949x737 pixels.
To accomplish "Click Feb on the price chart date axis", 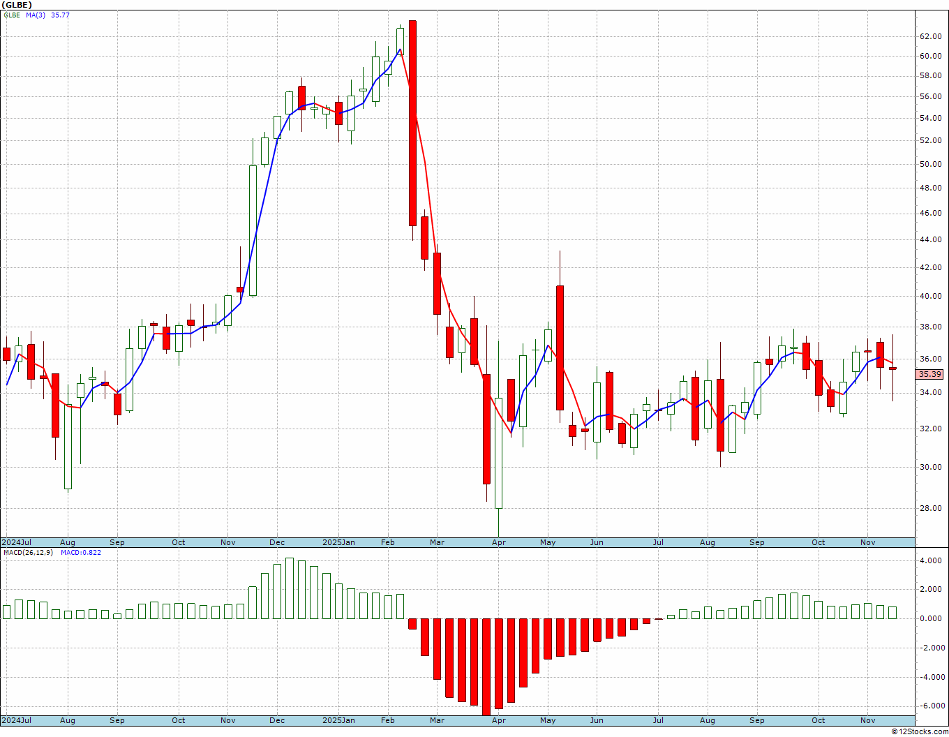I will 388,542.
